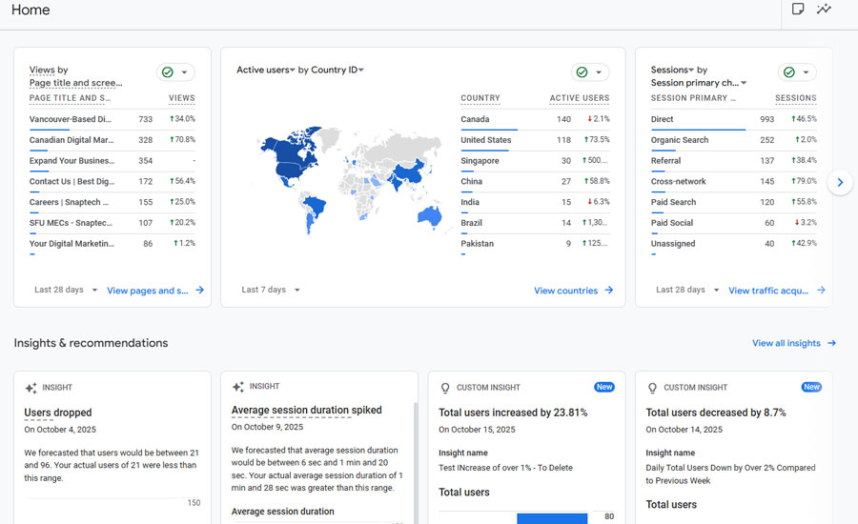Open Average session duration spiked insight title

[x=306, y=410]
